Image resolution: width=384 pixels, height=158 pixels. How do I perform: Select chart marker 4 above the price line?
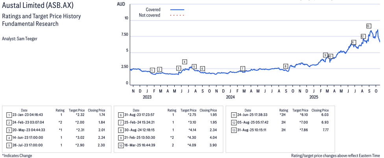(185, 62)
